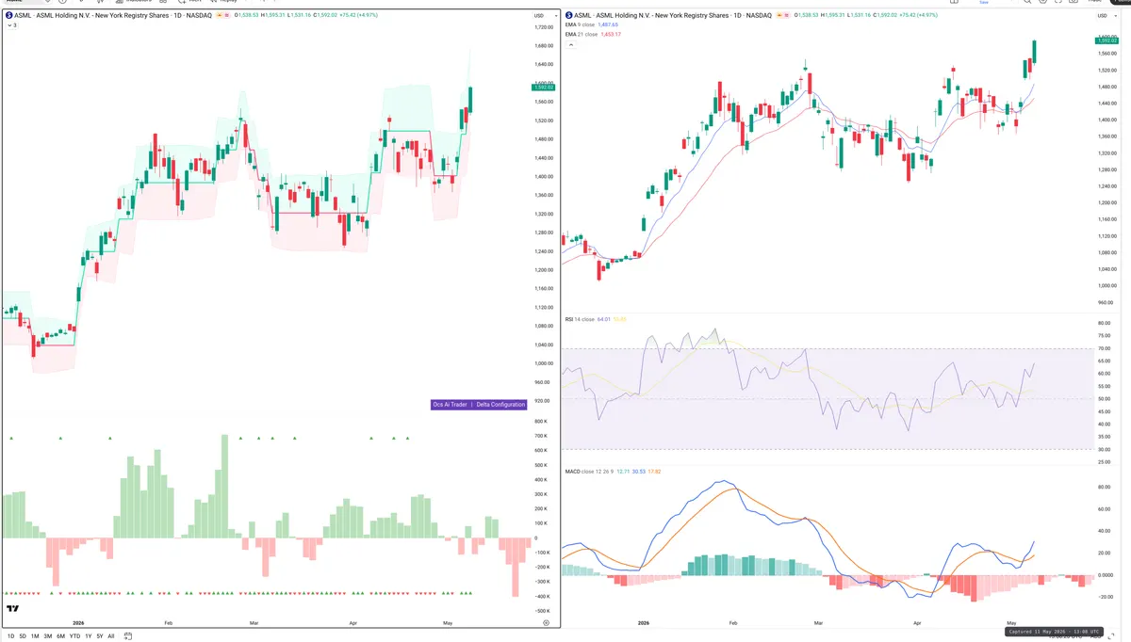1131x642 pixels.
Task: Expand the 3 hidden indicators in left chart legend
Action: (10, 25)
